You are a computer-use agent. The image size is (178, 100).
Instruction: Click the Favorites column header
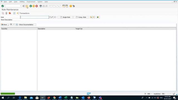(19, 29)
